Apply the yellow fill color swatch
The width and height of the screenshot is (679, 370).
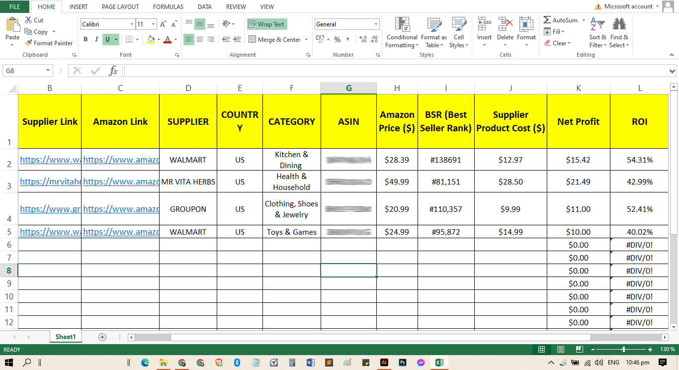[151, 39]
